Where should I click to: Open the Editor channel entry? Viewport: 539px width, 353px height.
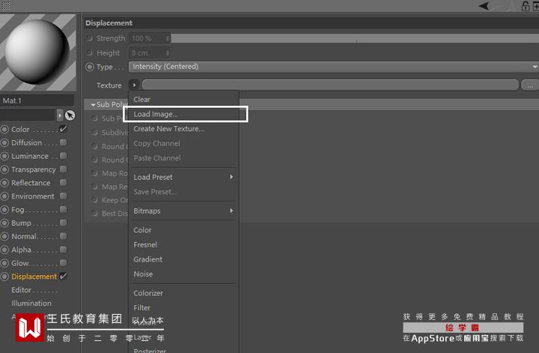pos(21,290)
